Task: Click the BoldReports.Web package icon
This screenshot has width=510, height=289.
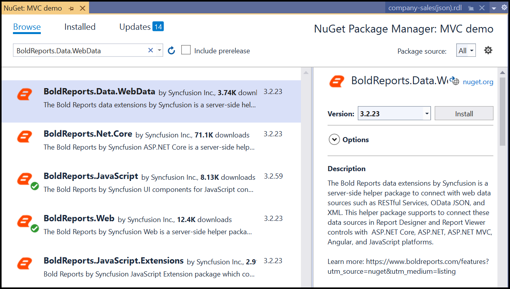Action: (x=24, y=221)
